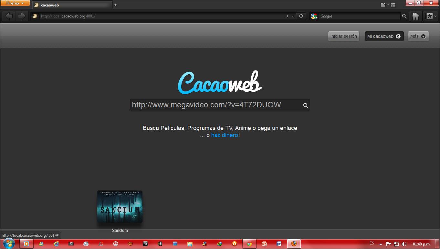Click the browser search bar magnifier icon
Image resolution: width=440 pixels, height=249 pixels.
[404, 16]
